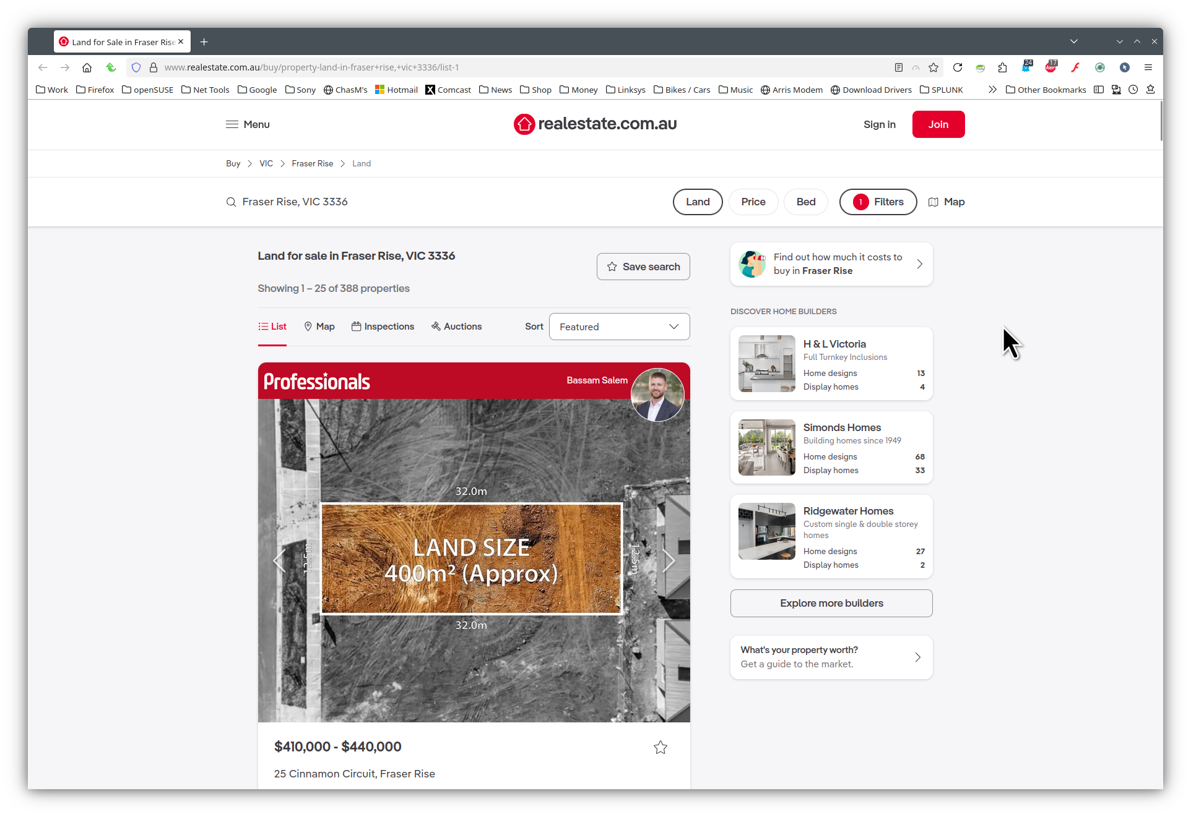
Task: Switch to the Map tab
Action: [319, 327]
